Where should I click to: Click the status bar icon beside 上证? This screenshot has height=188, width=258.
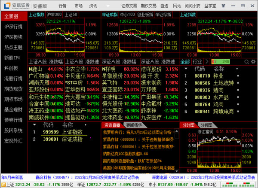(3, 185)
